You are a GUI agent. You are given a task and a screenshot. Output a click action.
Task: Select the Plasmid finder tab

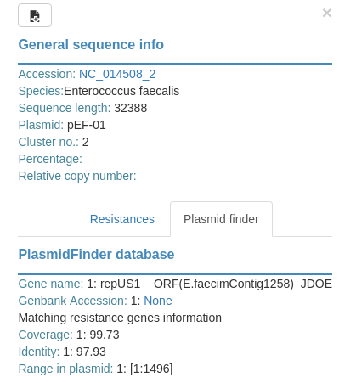[221, 219]
